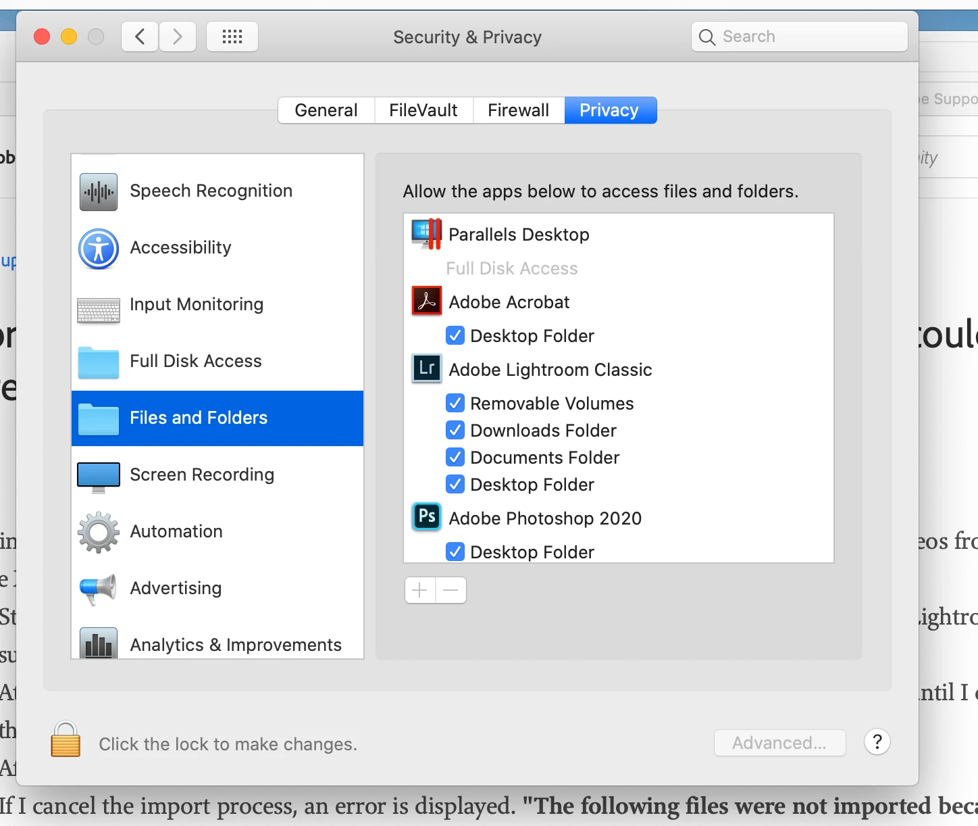
Task: Select Full Disk Access category label
Action: click(196, 361)
